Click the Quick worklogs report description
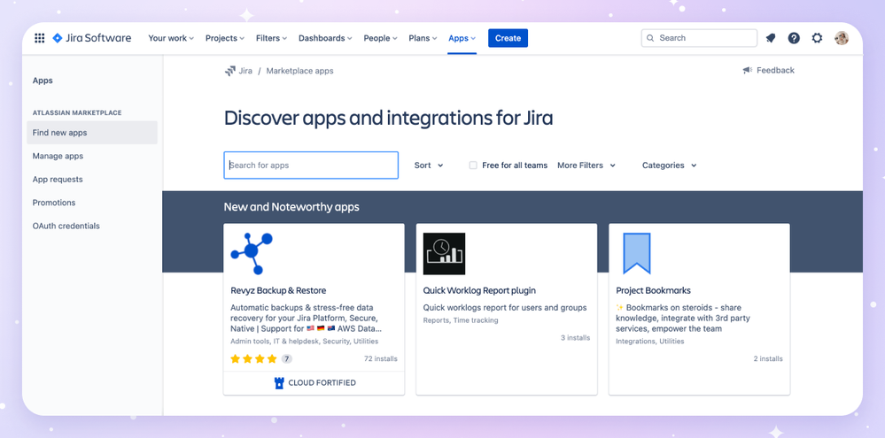 [x=505, y=308]
